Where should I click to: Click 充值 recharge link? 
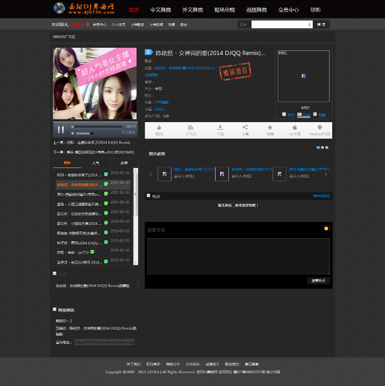[x=171, y=25]
